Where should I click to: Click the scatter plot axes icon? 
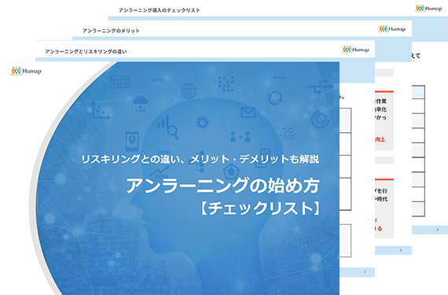(101, 110)
